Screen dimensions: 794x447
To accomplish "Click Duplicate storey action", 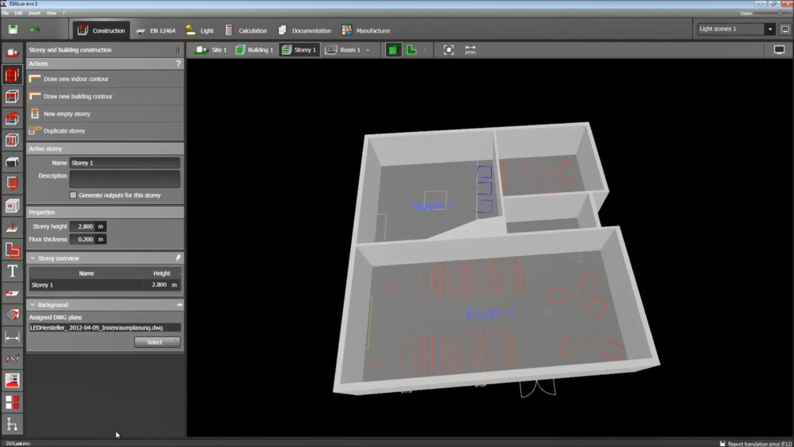I will point(64,131).
